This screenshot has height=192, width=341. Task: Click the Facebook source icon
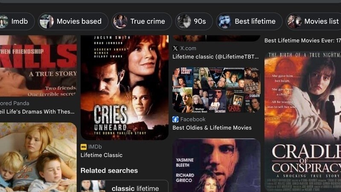click(x=175, y=119)
